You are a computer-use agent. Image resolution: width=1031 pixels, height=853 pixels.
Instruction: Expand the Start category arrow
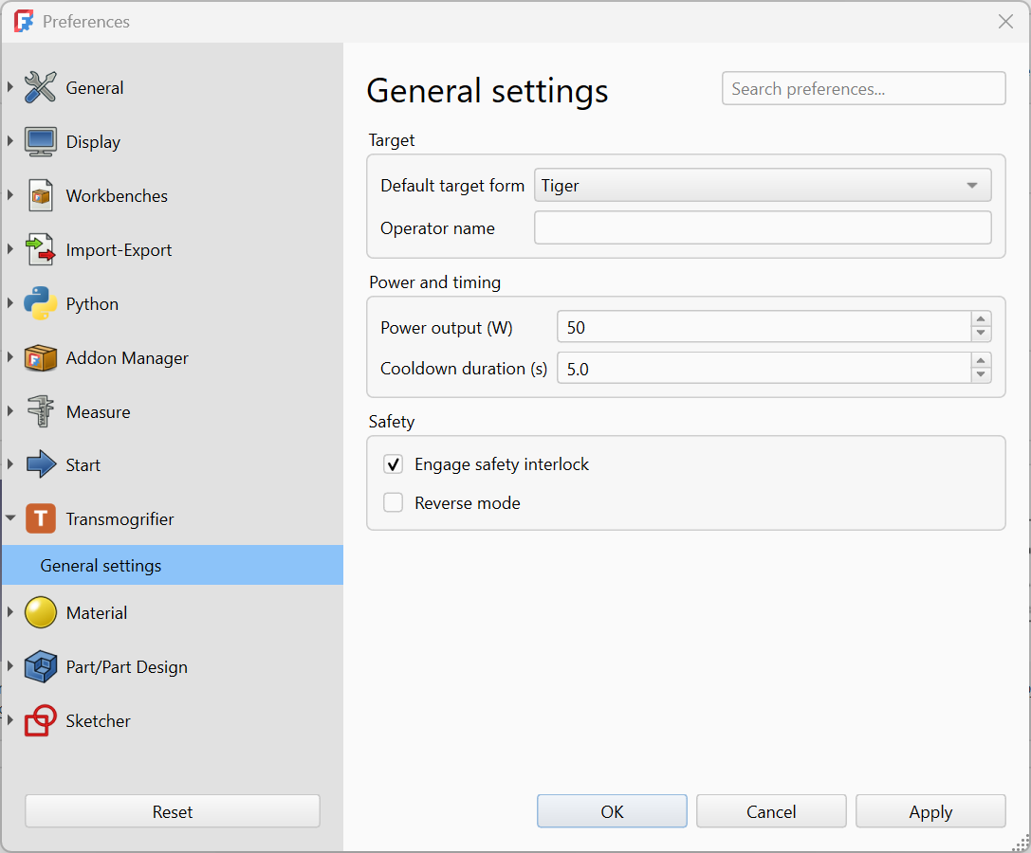pyautogui.click(x=9, y=464)
